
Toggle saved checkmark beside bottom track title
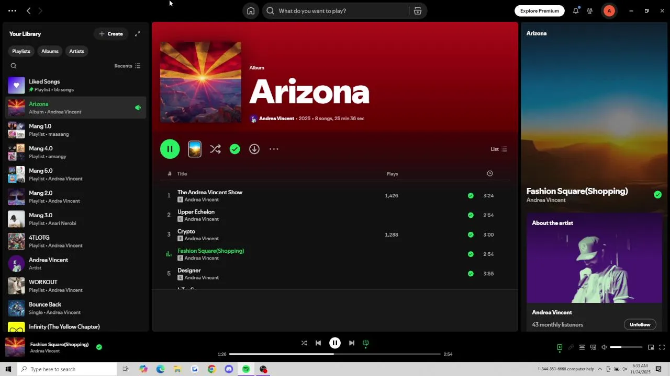(x=99, y=347)
